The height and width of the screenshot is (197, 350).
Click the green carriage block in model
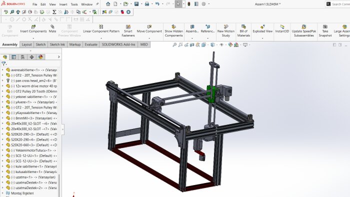point(211,93)
